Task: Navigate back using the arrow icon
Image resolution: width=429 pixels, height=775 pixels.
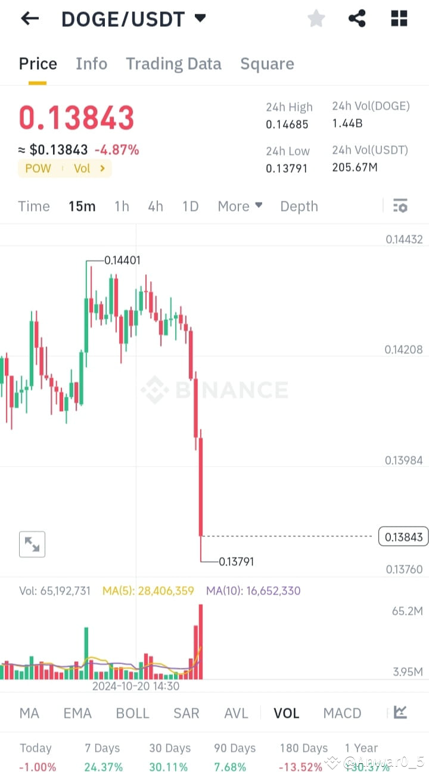Action: [29, 18]
